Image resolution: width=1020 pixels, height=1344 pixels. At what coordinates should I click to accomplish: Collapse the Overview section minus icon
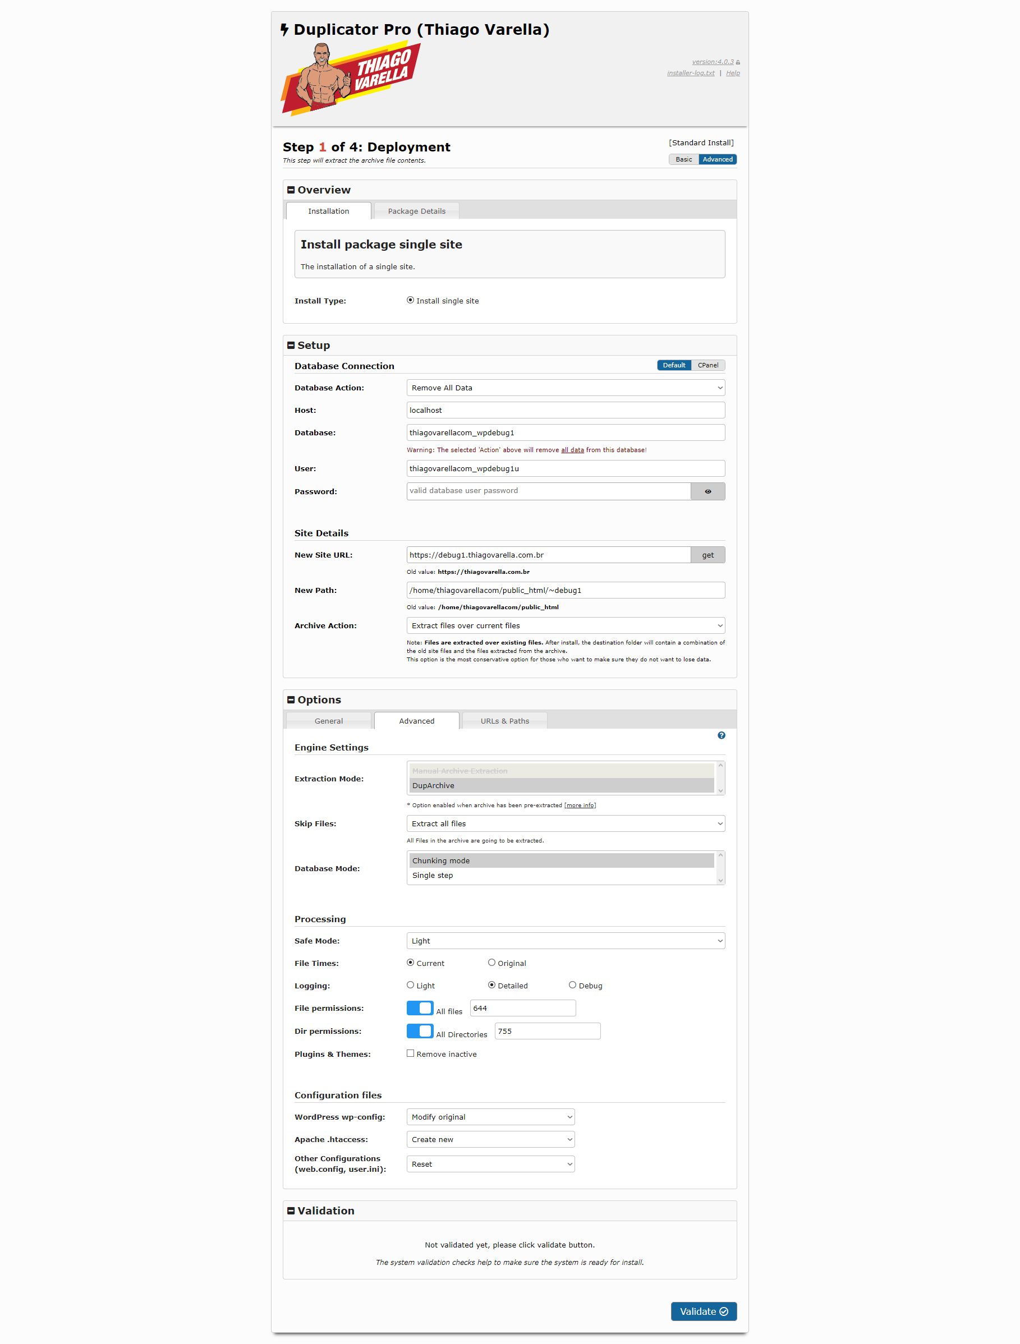click(x=291, y=190)
